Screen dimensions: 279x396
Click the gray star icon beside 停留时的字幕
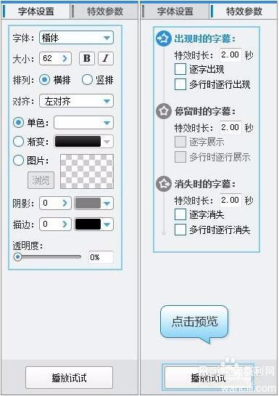point(164,111)
